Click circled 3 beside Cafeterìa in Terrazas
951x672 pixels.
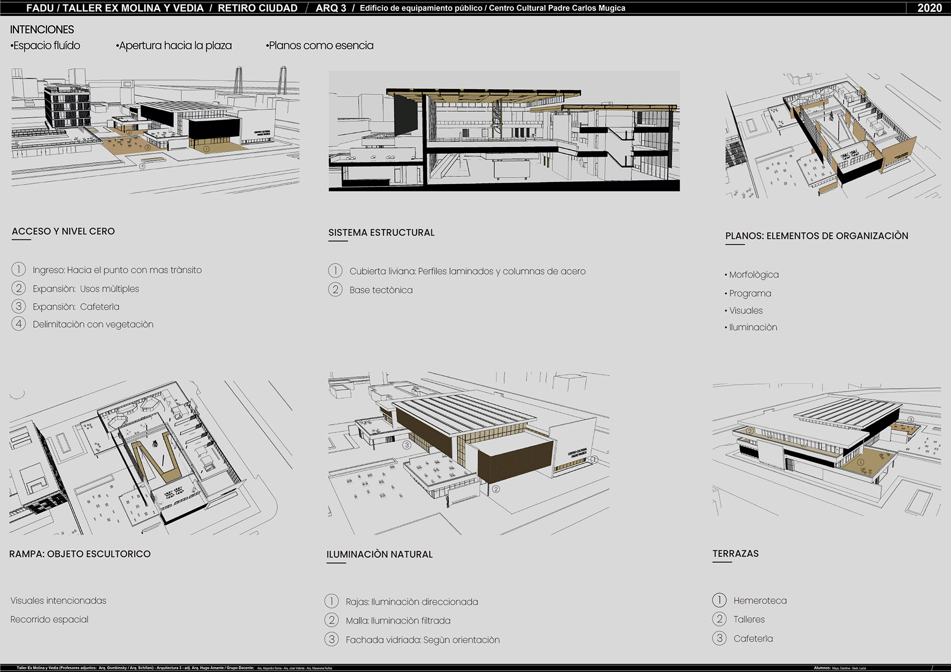[x=719, y=638]
